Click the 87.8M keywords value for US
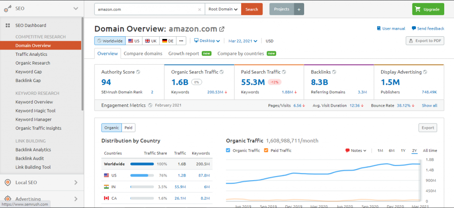The image size is (454, 208). tap(204, 175)
